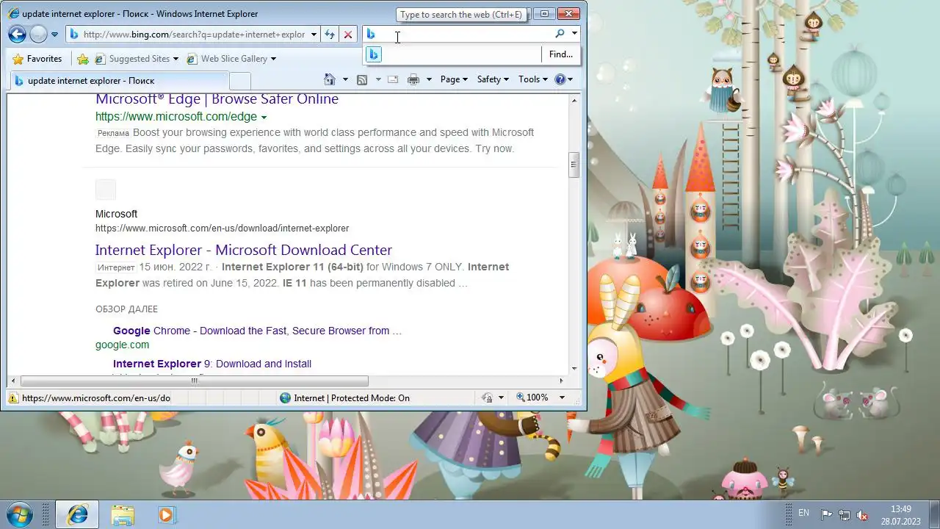Click inside the Bing search box
This screenshot has height=529, width=940.
point(464,34)
